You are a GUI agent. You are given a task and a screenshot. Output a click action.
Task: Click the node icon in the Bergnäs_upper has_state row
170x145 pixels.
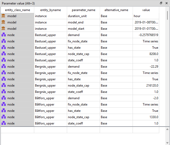point(4,79)
